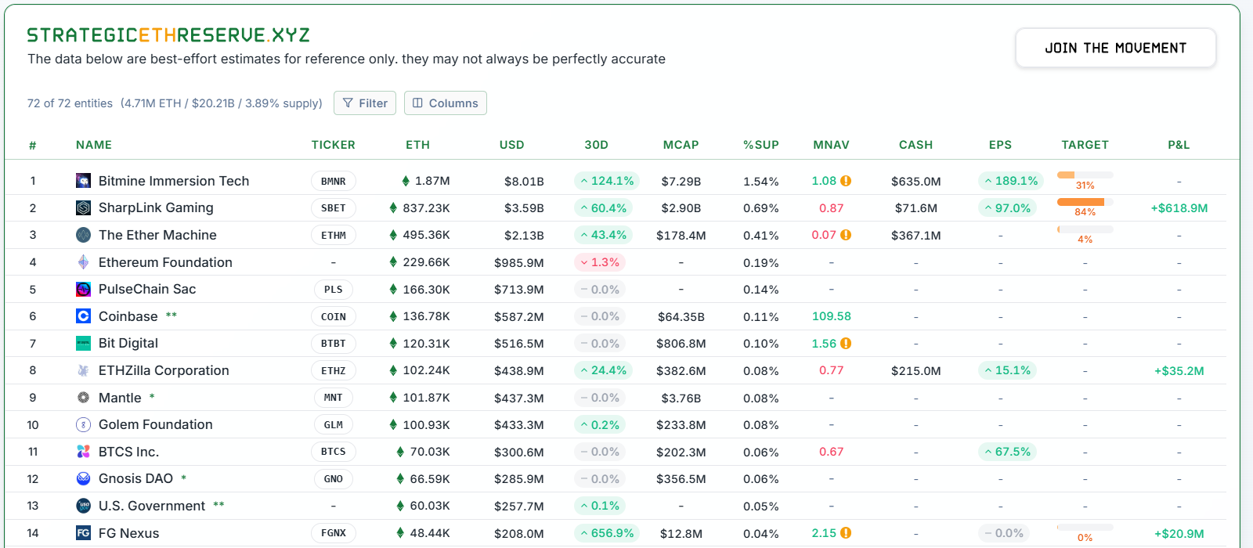Click the Golem Foundation logo icon
The width and height of the screenshot is (1253, 548).
[83, 424]
